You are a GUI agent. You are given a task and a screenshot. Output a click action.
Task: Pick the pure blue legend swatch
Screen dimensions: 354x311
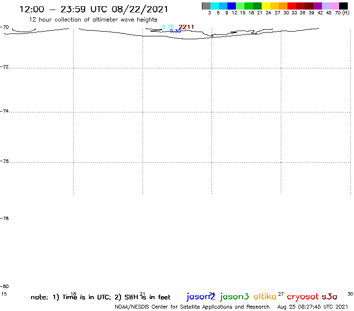tap(232, 6)
